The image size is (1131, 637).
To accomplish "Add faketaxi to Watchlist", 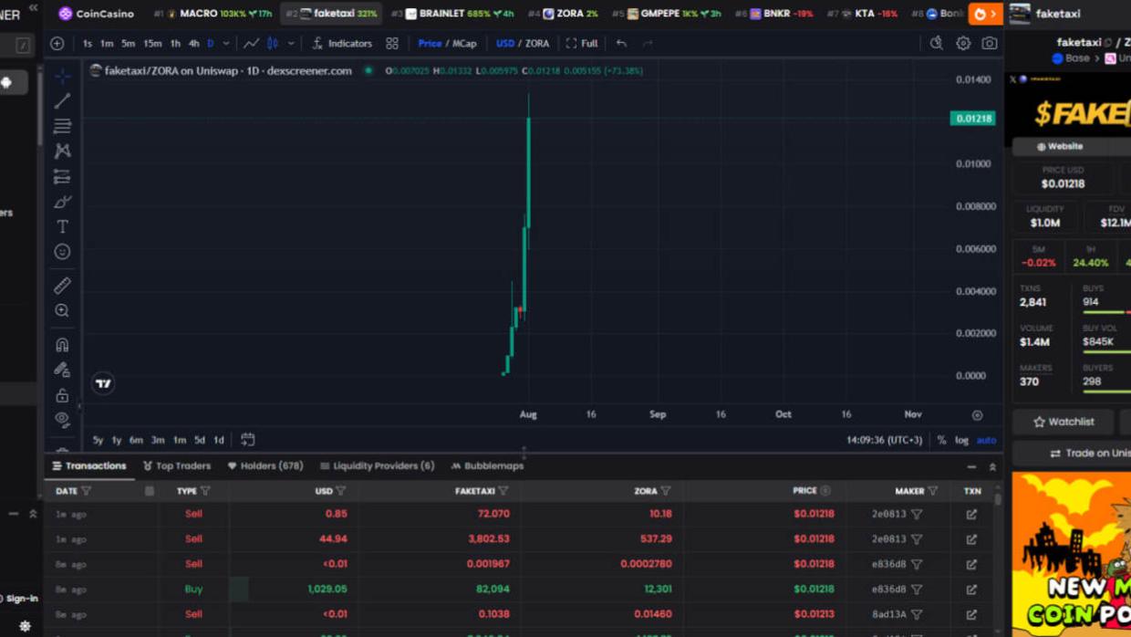I will (x=1064, y=422).
